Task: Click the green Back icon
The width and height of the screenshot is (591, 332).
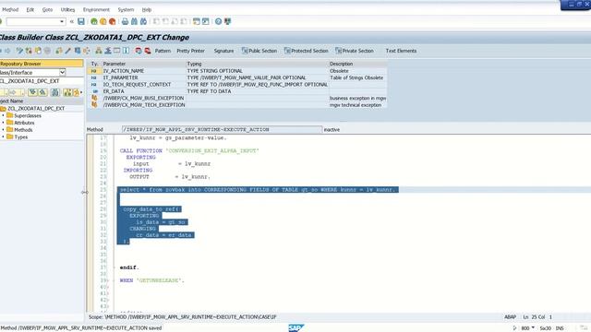Action: pyautogui.click(x=94, y=21)
